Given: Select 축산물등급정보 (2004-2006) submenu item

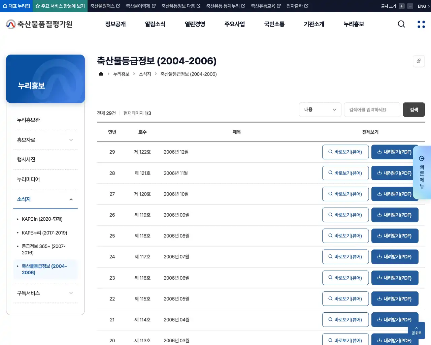Looking at the screenshot, I should (45, 269).
